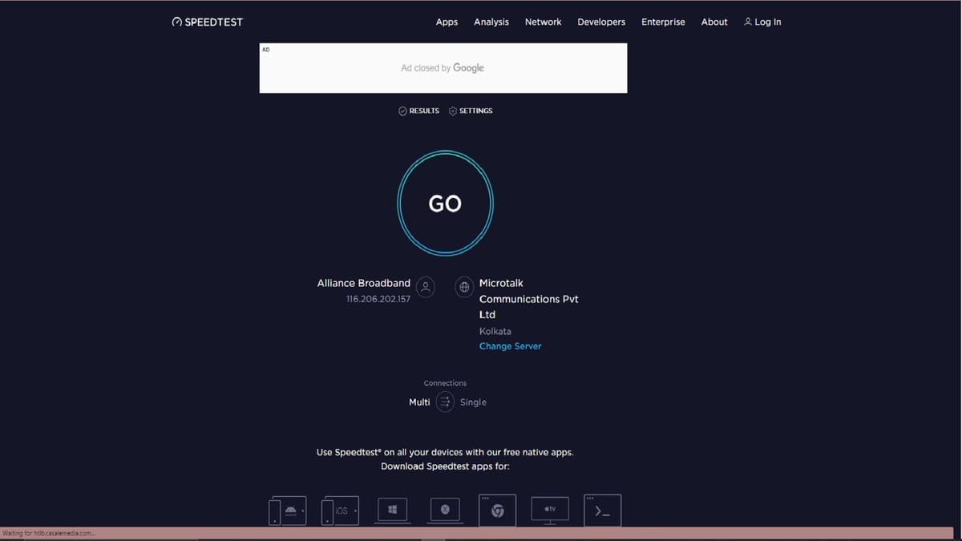Click the Speedtest logo
This screenshot has width=962, height=541.
click(207, 22)
